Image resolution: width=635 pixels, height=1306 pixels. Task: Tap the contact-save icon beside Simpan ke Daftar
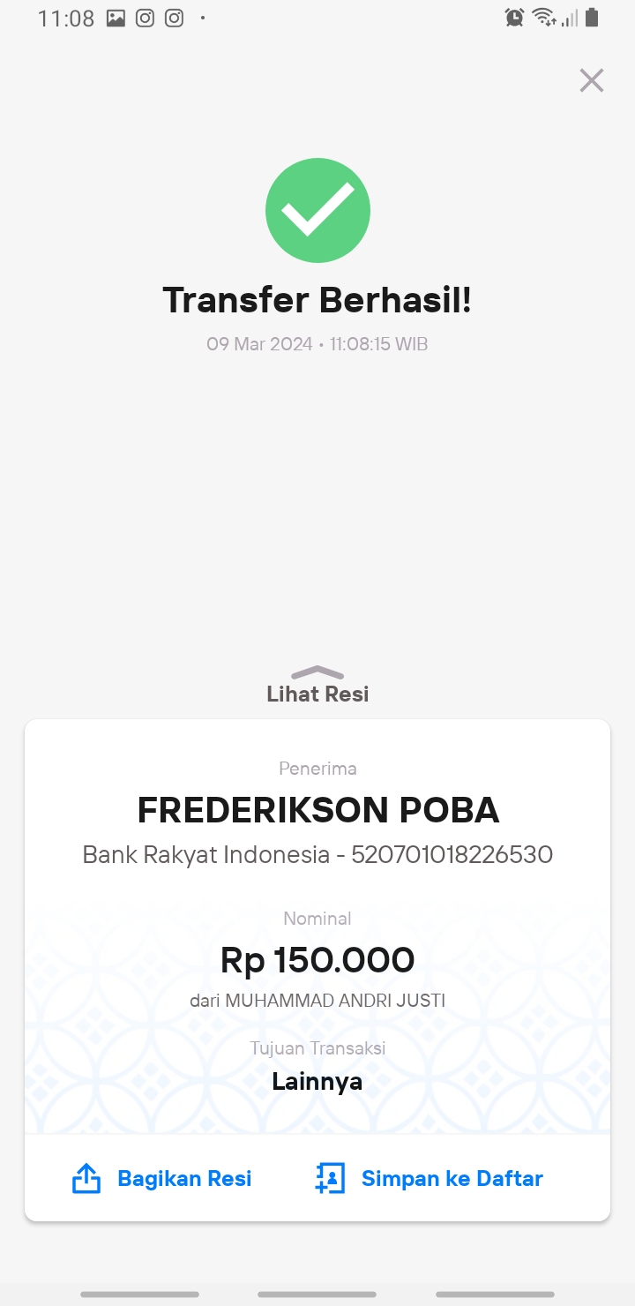[330, 1178]
